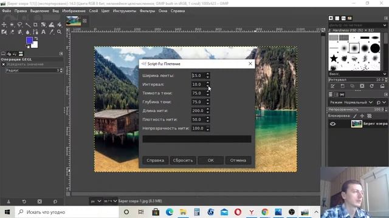Open Microsoft Edge from taskbar
This screenshot has height=218, width=389.
(x=170, y=212)
